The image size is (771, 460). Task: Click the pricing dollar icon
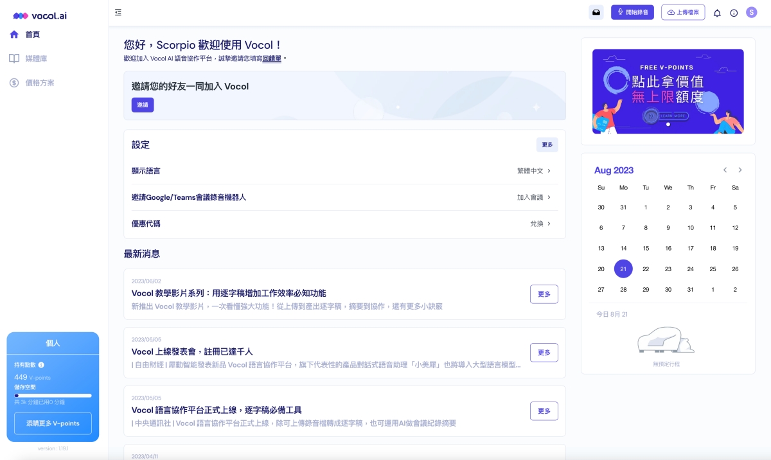pyautogui.click(x=14, y=83)
